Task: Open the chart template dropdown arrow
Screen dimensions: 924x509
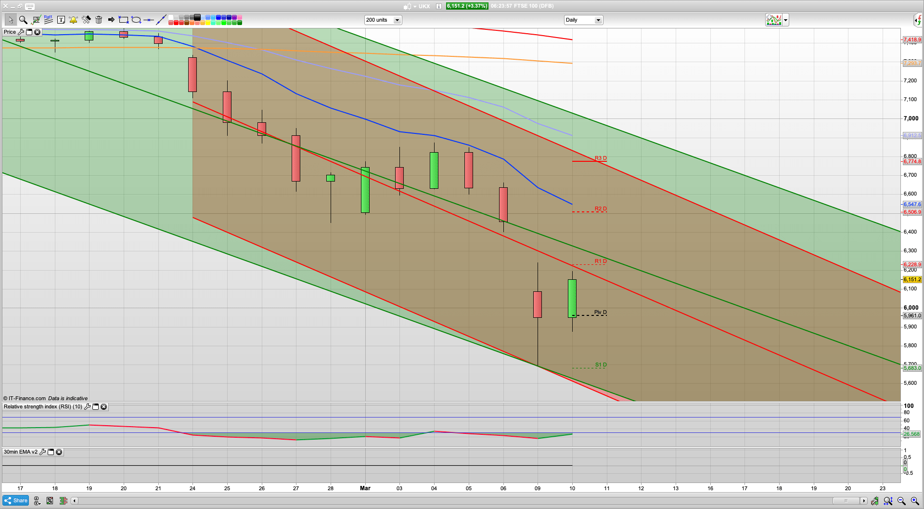Action: [x=785, y=20]
